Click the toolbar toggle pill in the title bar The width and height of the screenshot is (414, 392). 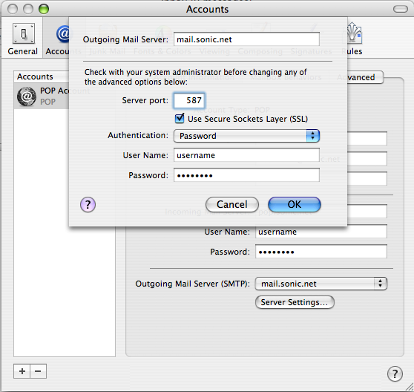(x=400, y=9)
